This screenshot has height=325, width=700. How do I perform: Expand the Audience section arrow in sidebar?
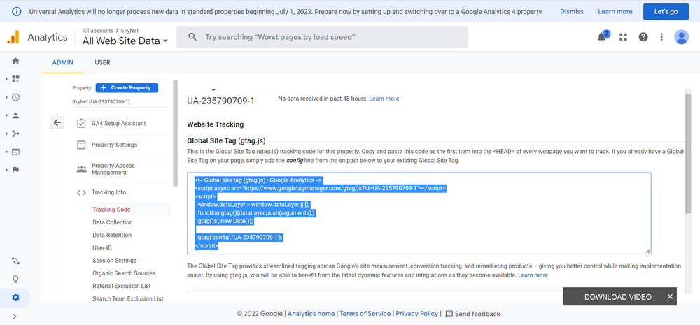pos(6,115)
